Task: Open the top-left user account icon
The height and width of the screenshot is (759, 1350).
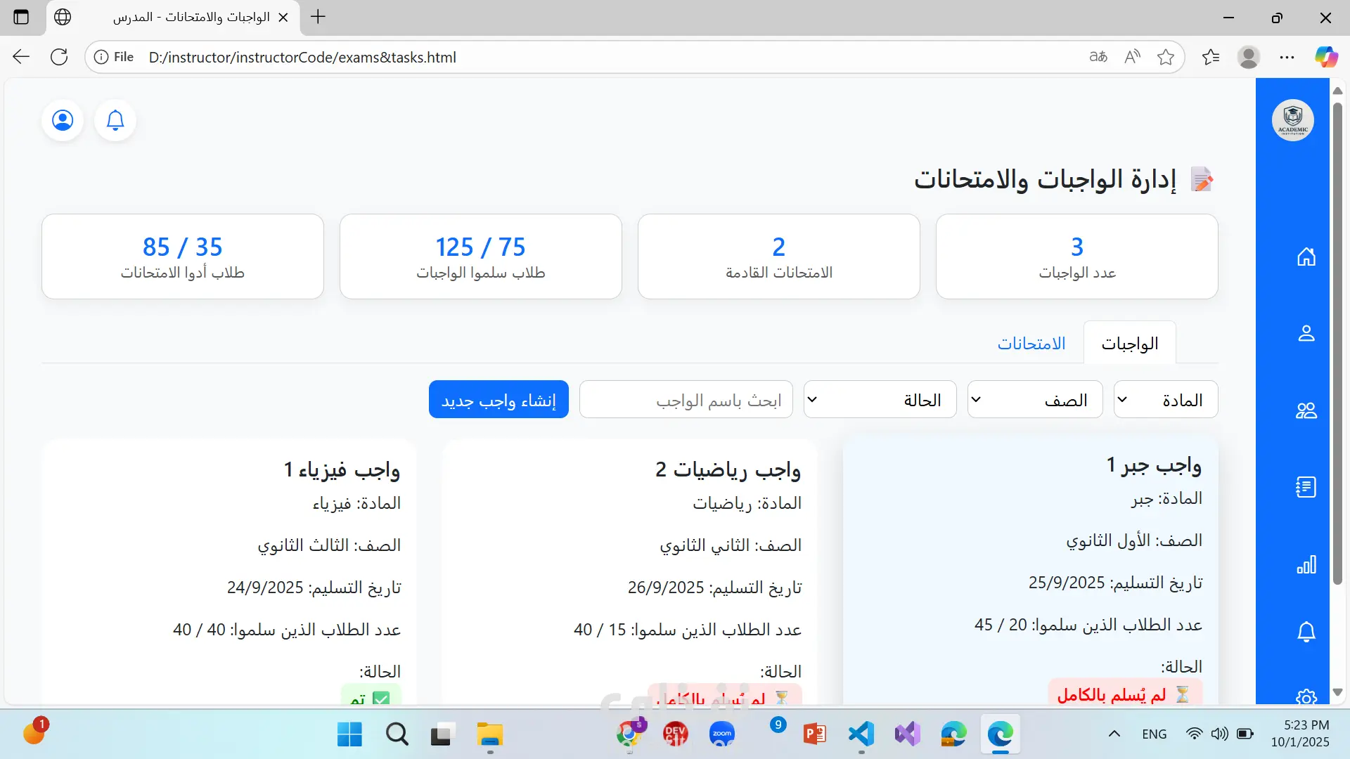Action: coord(63,121)
